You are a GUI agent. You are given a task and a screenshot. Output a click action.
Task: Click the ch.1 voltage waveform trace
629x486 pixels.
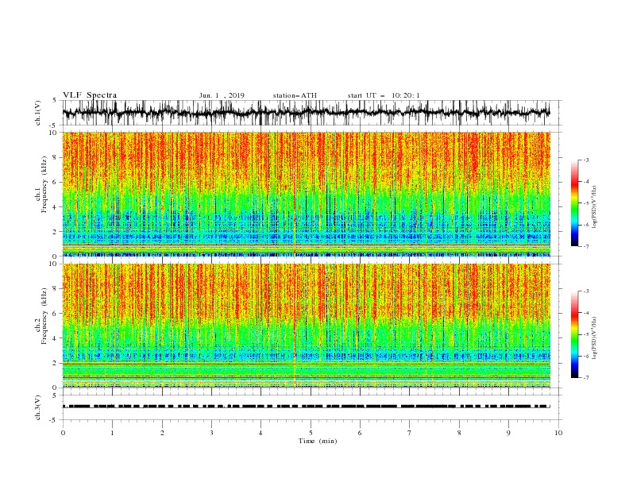[x=306, y=113]
